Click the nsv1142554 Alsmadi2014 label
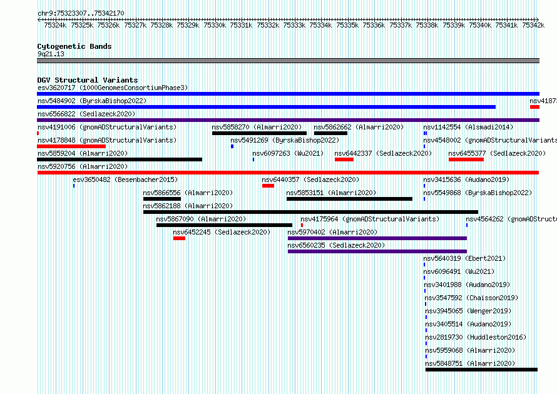Image resolution: width=557 pixels, height=394 pixels. click(x=468, y=127)
